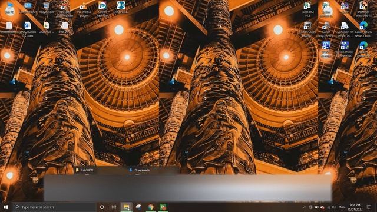Open the Canon Easy-PhotoPrint shortcut

coord(326,29)
